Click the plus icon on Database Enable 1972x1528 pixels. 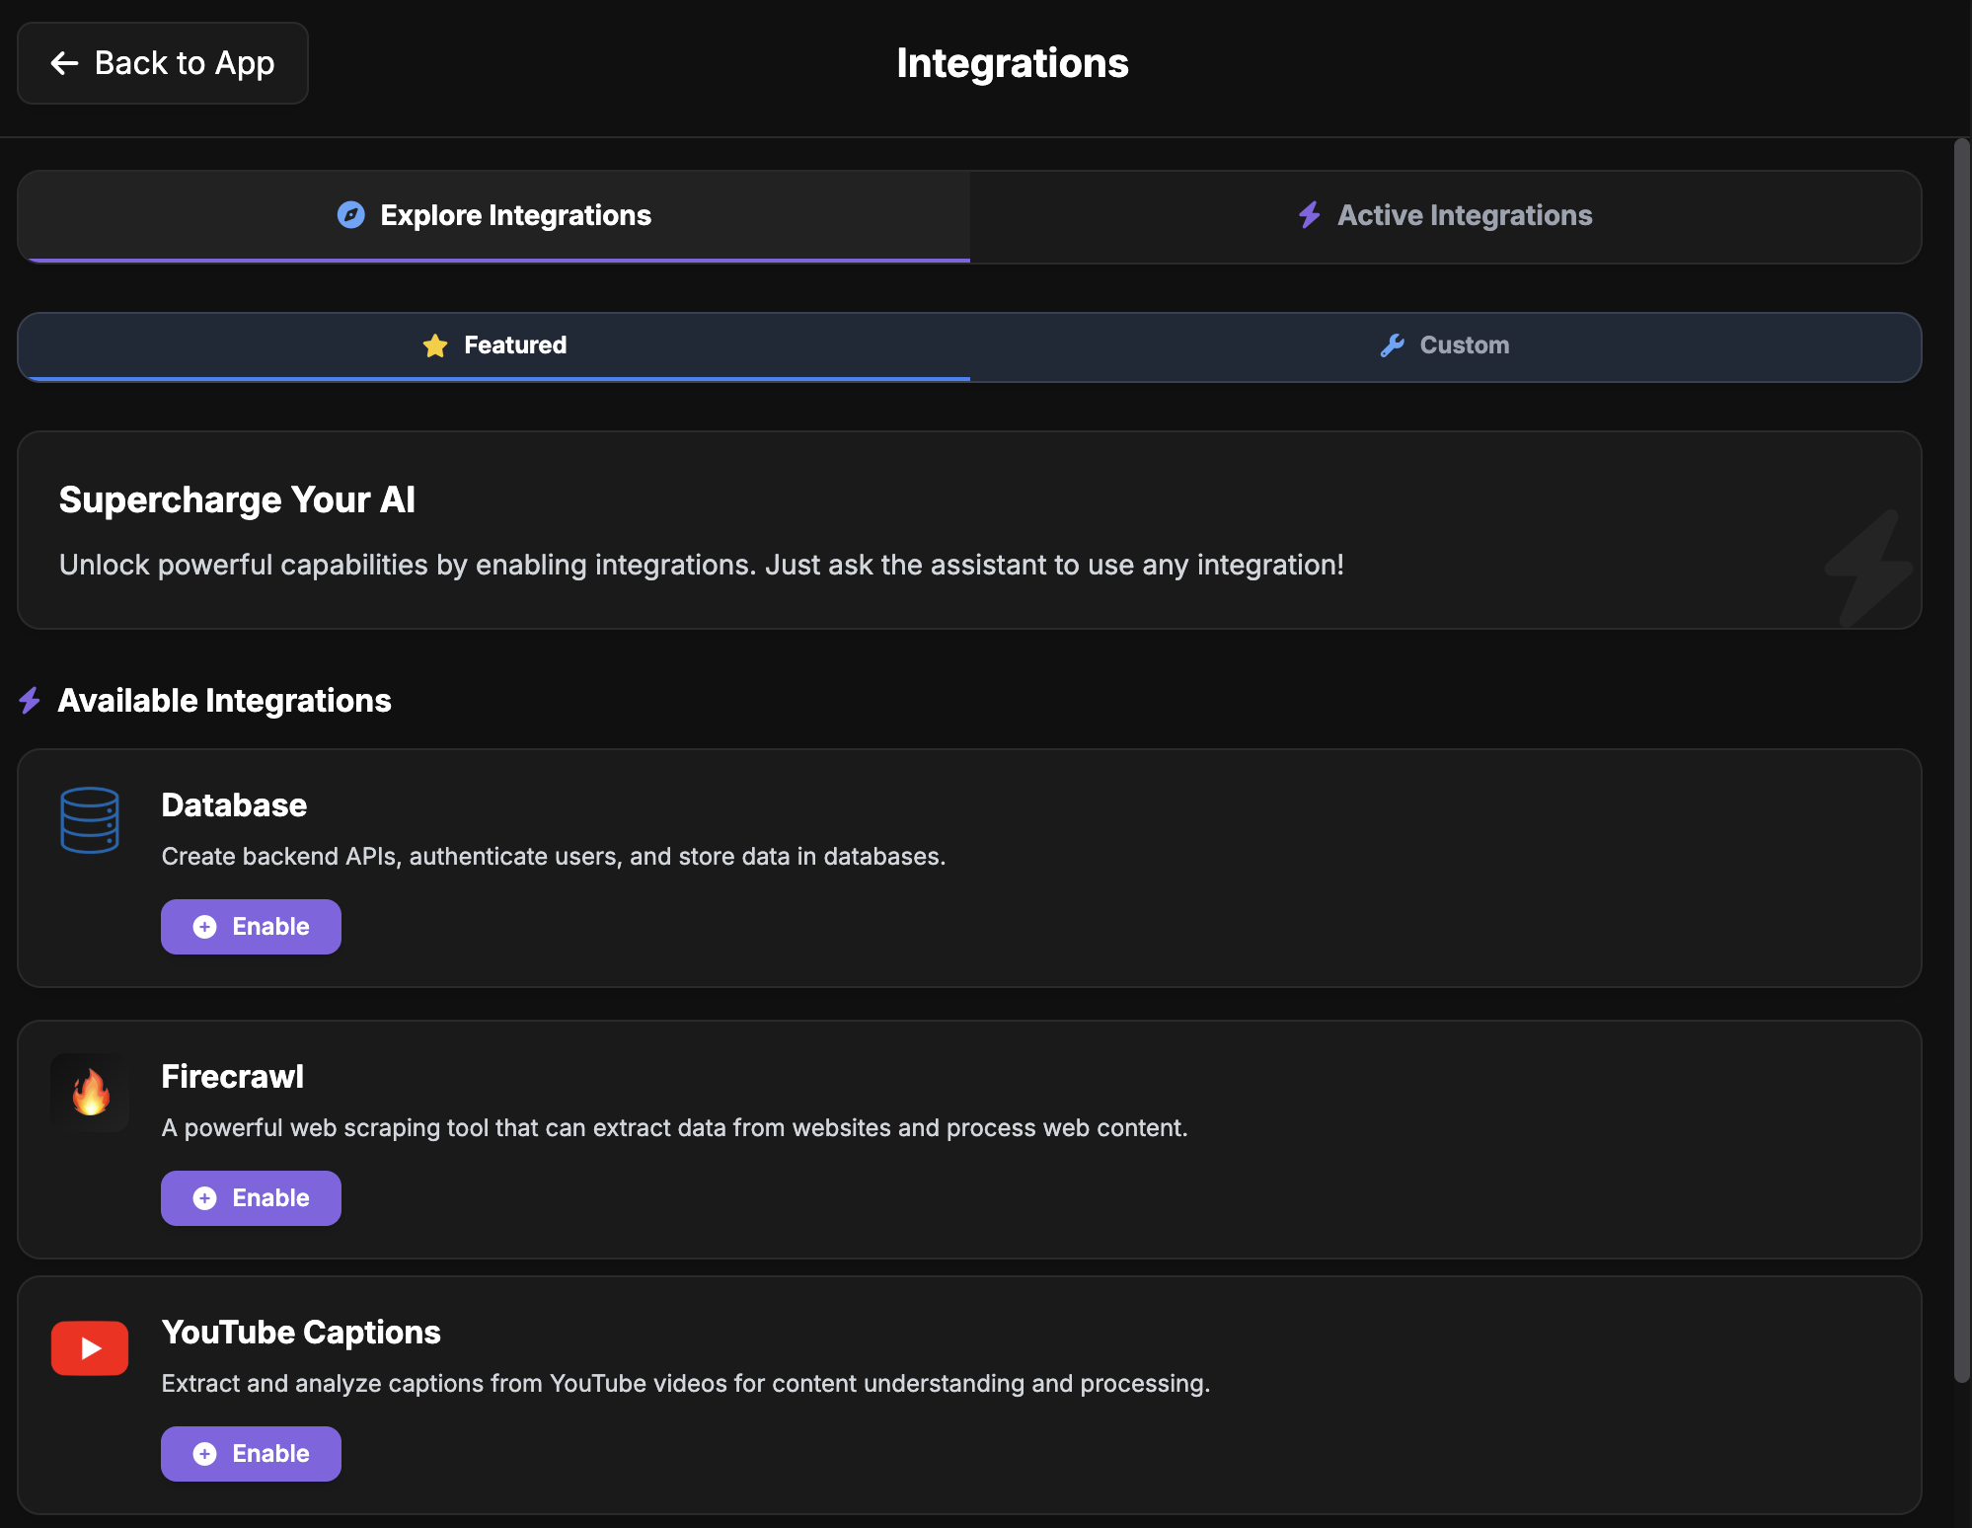[x=204, y=927]
